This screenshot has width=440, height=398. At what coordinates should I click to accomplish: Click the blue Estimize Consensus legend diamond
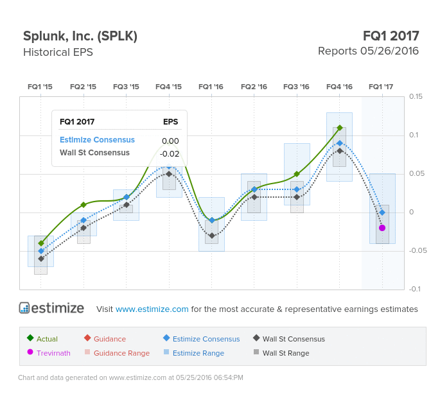coord(166,338)
